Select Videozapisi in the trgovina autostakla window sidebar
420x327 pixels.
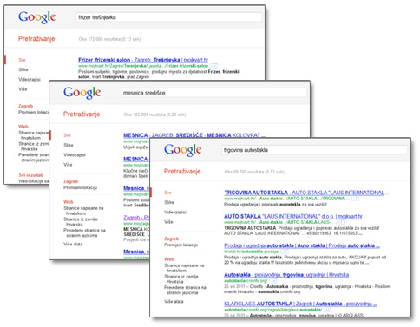175,213
